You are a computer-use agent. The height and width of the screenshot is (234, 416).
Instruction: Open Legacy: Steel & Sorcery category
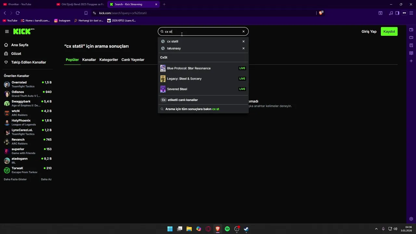click(203, 79)
